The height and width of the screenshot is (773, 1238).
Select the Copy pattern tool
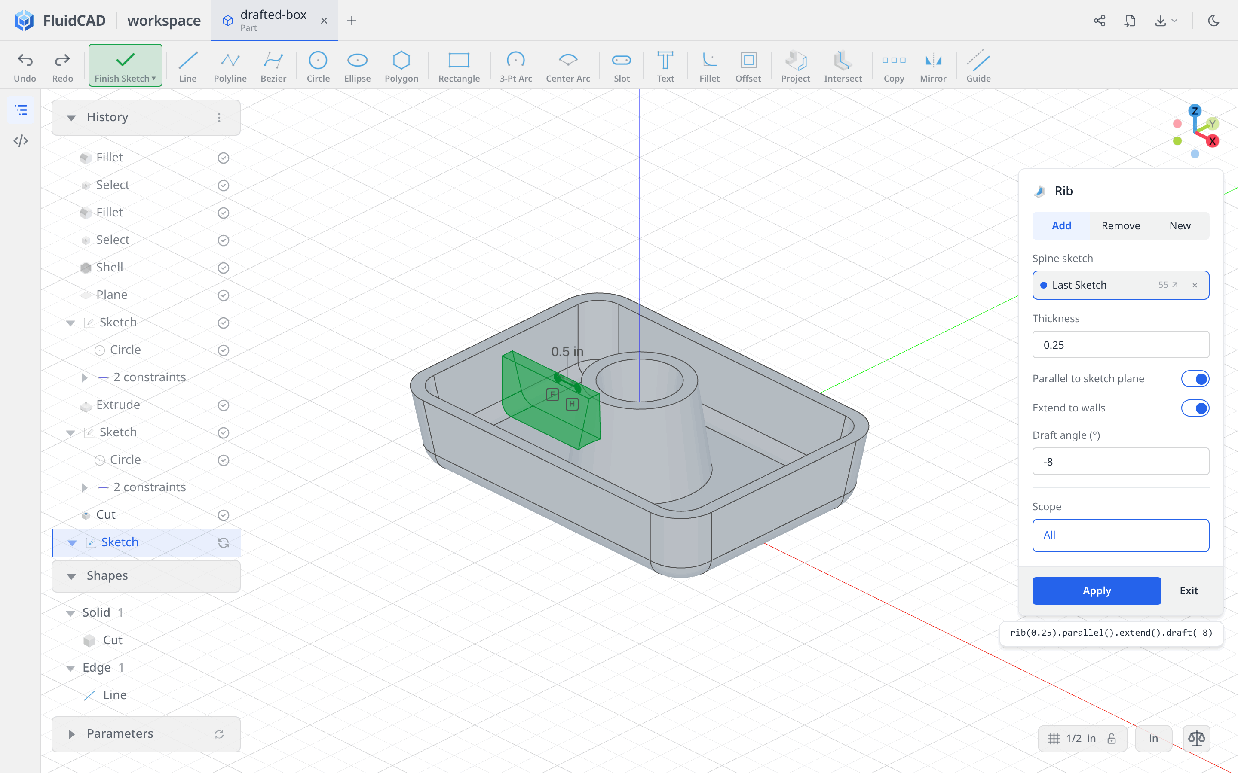click(894, 66)
